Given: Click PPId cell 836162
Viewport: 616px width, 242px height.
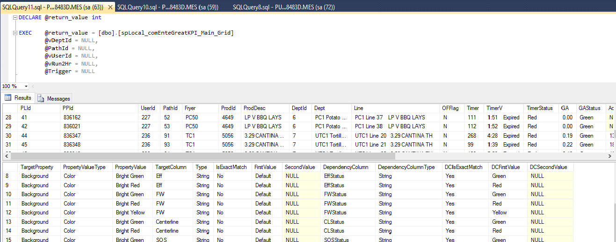Looking at the screenshot, I should click(99, 117).
